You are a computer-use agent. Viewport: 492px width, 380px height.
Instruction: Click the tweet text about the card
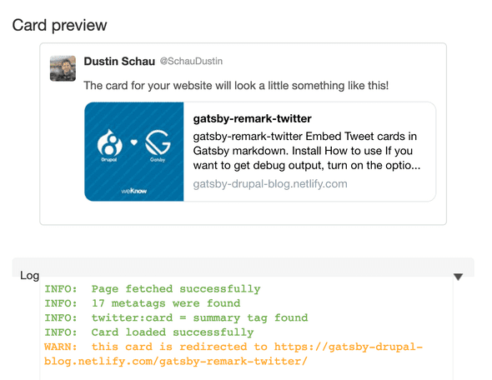pos(236,86)
